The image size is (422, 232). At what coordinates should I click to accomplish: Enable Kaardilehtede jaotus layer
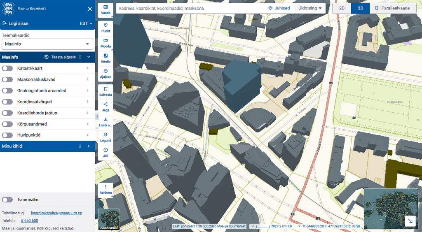click(x=7, y=113)
